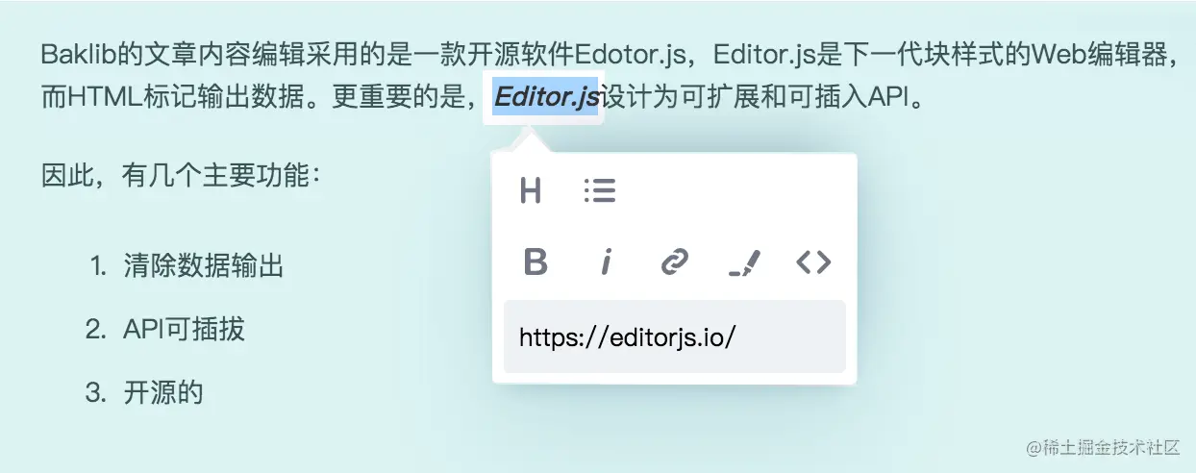Viewport: 1196px width, 473px height.
Task: Toggle bold formatting in inline toolbar
Action: pos(536,262)
